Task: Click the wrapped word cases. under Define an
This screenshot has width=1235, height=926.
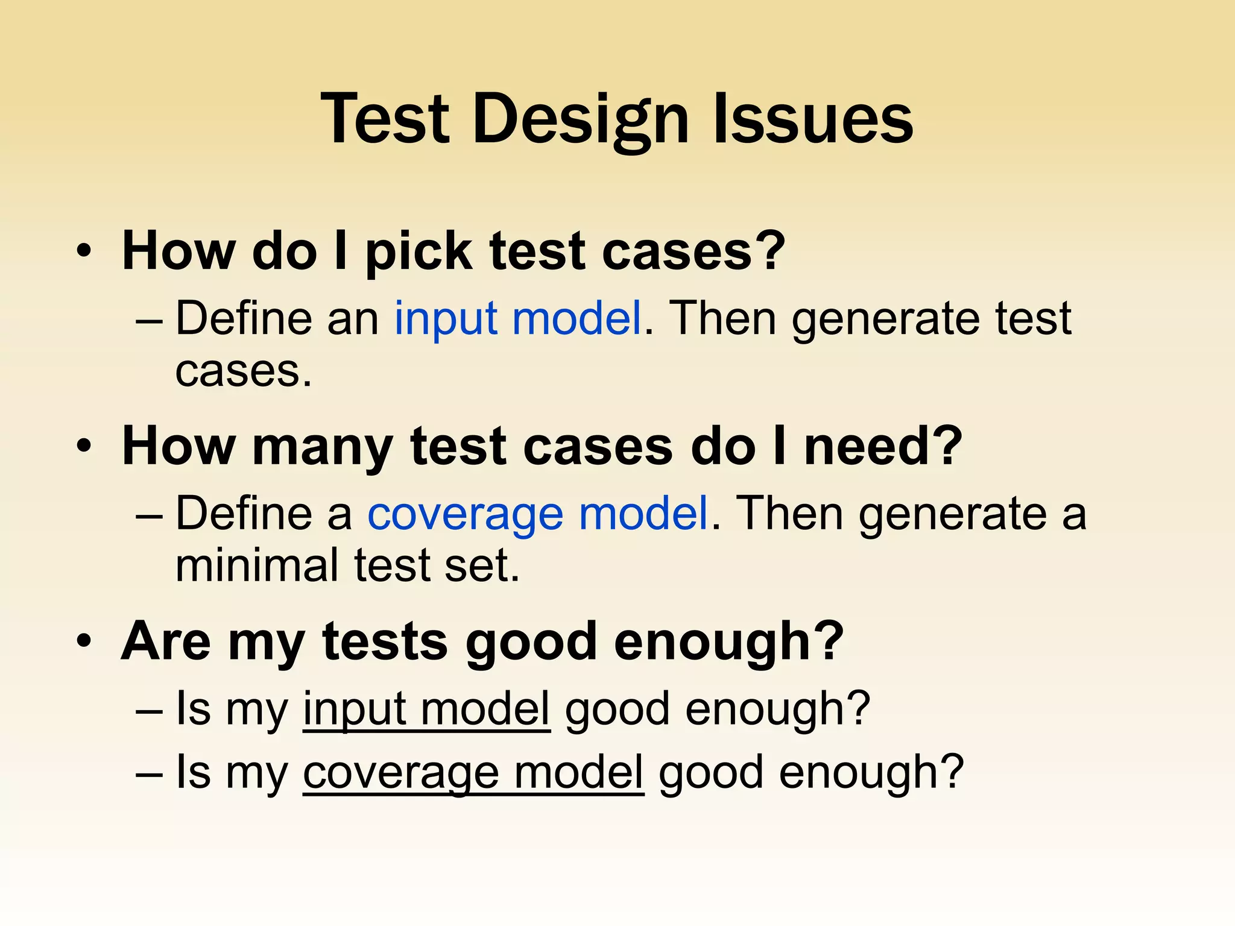Action: (244, 371)
